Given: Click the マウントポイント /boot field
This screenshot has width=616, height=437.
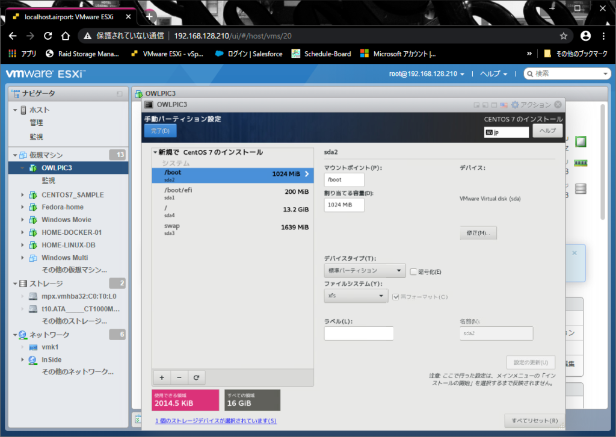Looking at the screenshot, I should pyautogui.click(x=344, y=179).
